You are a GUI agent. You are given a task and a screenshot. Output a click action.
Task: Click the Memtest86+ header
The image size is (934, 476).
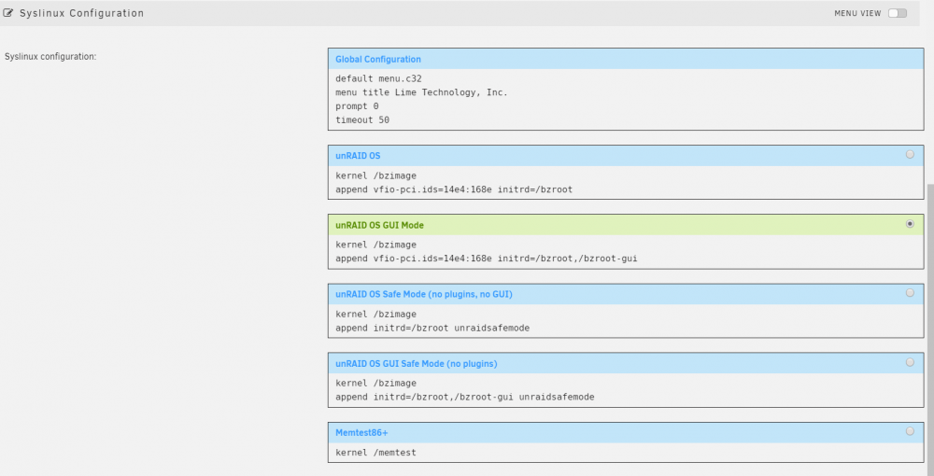[626, 432]
